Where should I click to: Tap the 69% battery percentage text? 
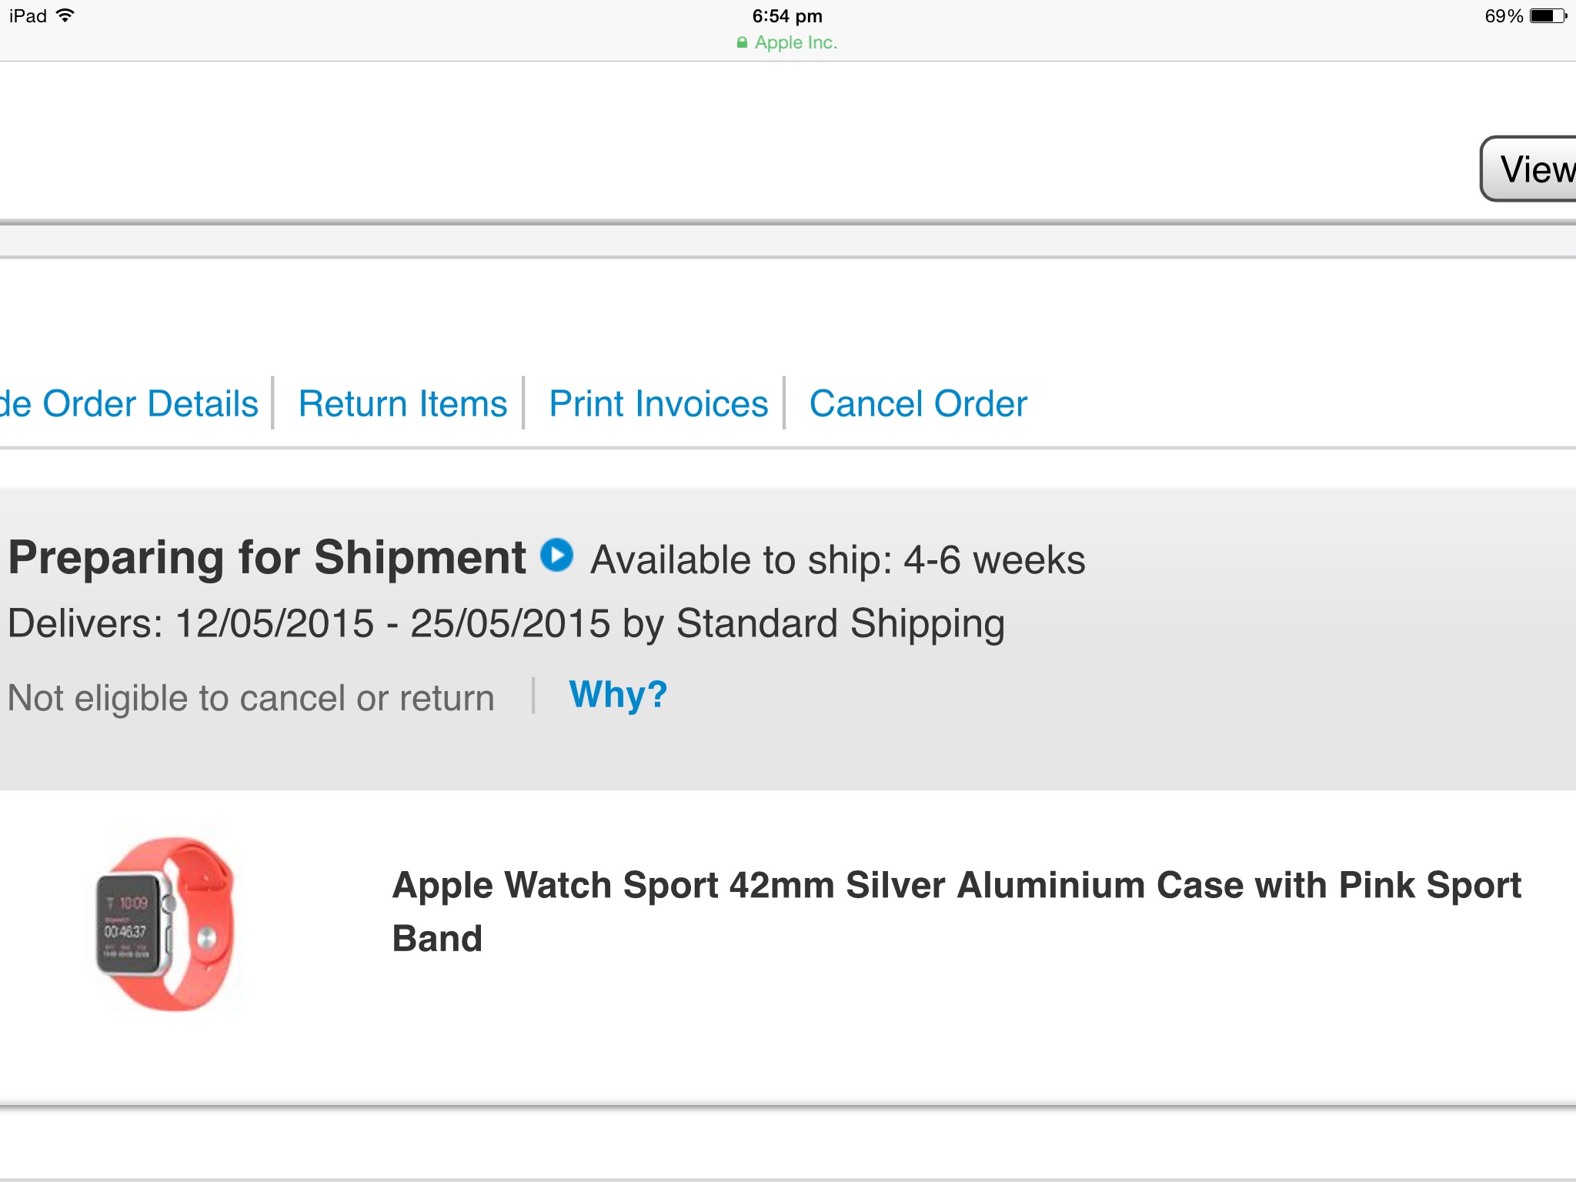click(1504, 16)
